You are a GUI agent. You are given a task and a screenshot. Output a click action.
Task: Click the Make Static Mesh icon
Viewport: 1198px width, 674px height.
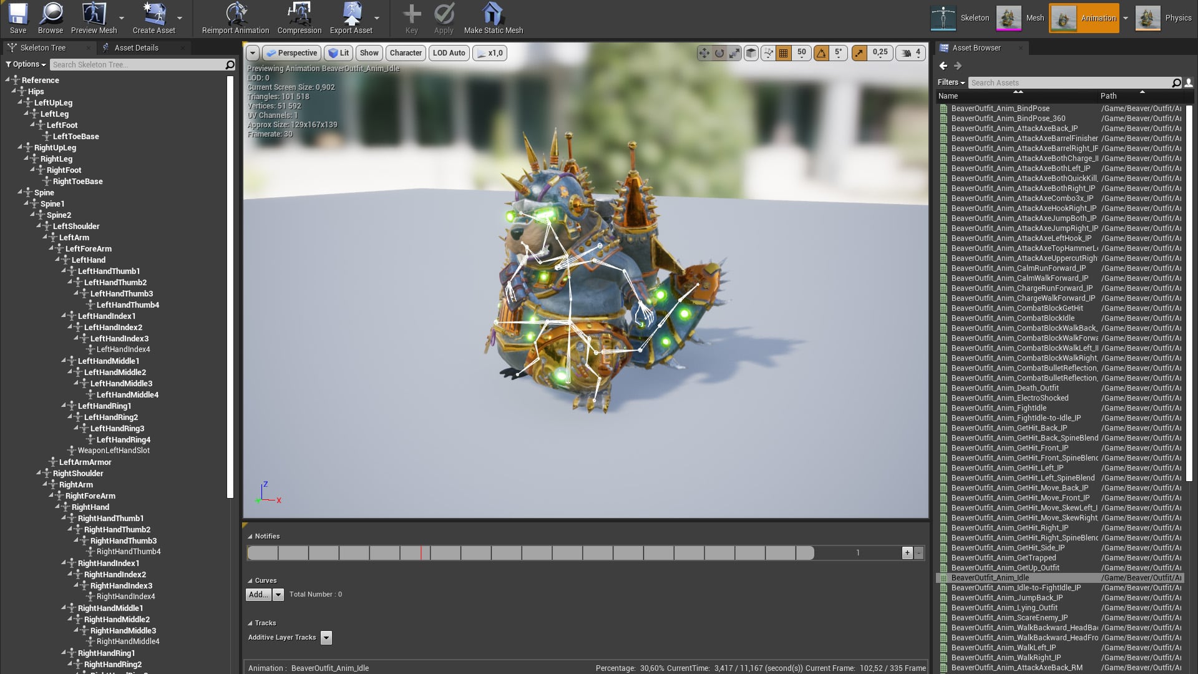[x=493, y=17]
